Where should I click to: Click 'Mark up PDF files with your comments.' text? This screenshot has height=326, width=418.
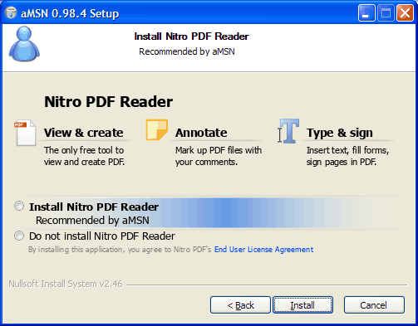(219, 156)
